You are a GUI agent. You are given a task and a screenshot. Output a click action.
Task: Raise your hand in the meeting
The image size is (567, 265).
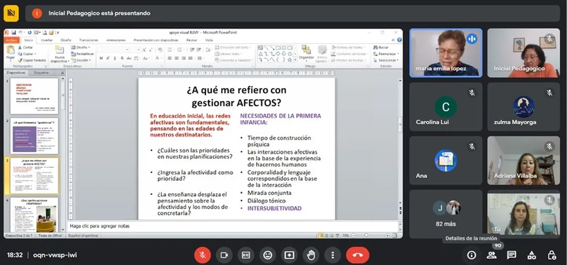pyautogui.click(x=311, y=255)
